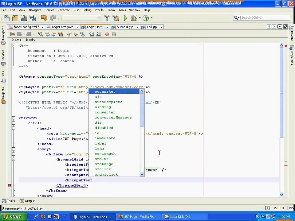This screenshot has width=295, height=221.
Task: Click the Find Selection magnifier icon
Action: click(x=41, y=34)
